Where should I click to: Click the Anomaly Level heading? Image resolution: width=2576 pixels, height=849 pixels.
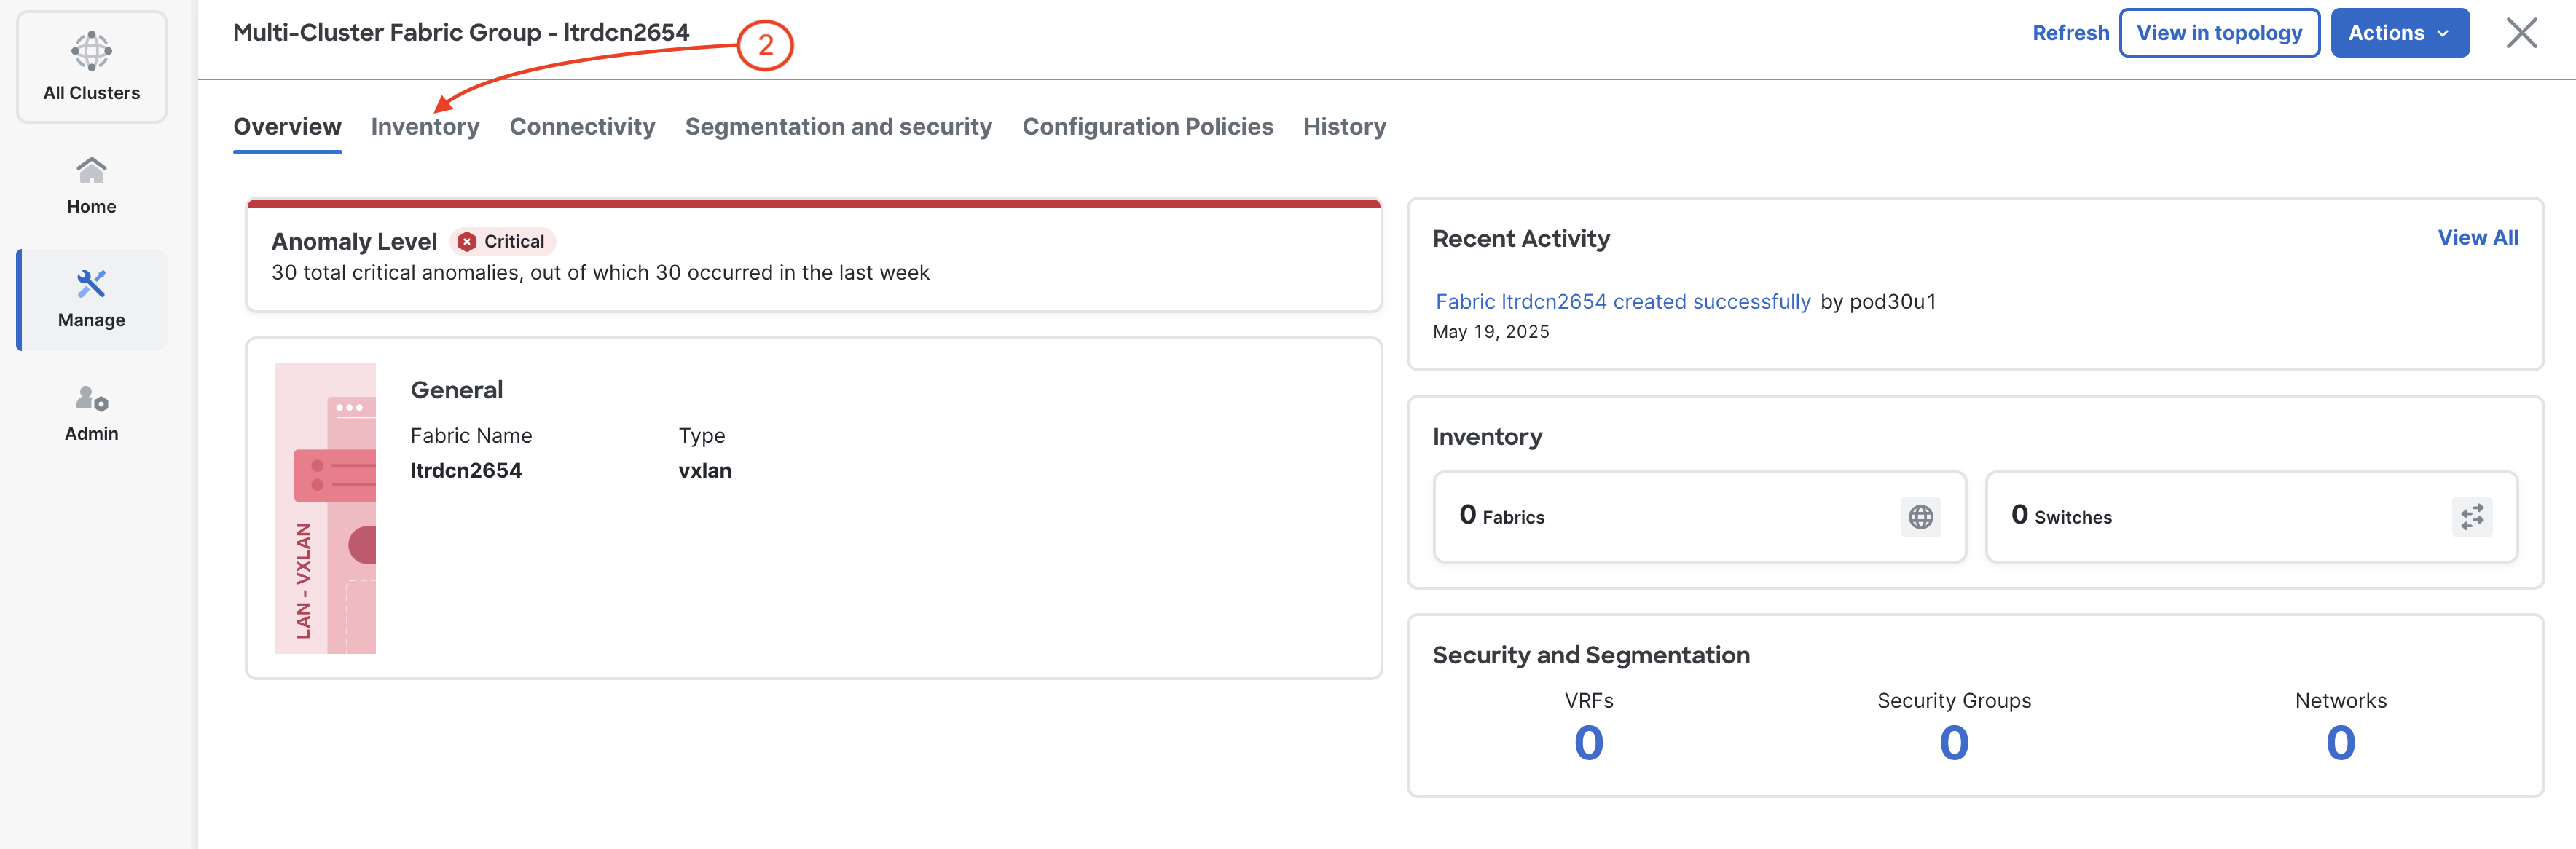click(354, 242)
